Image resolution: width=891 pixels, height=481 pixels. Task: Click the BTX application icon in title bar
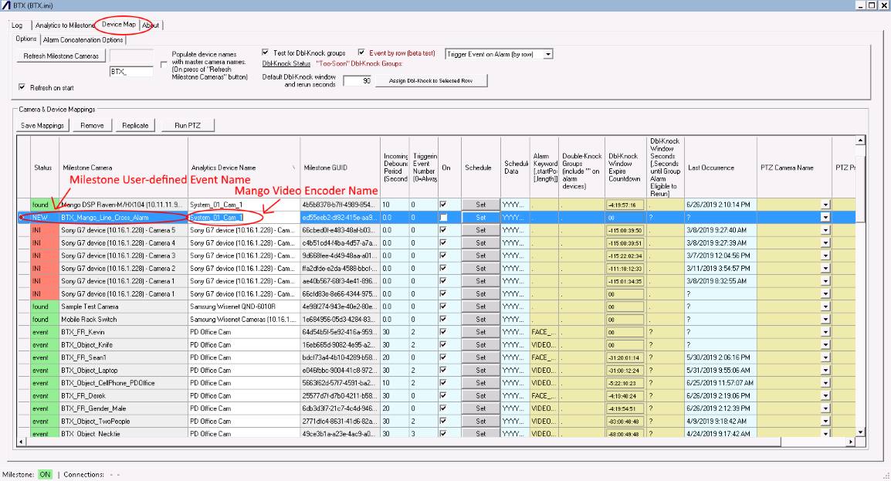[x=6, y=5]
